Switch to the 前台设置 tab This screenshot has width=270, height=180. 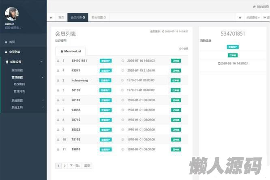click(97, 17)
